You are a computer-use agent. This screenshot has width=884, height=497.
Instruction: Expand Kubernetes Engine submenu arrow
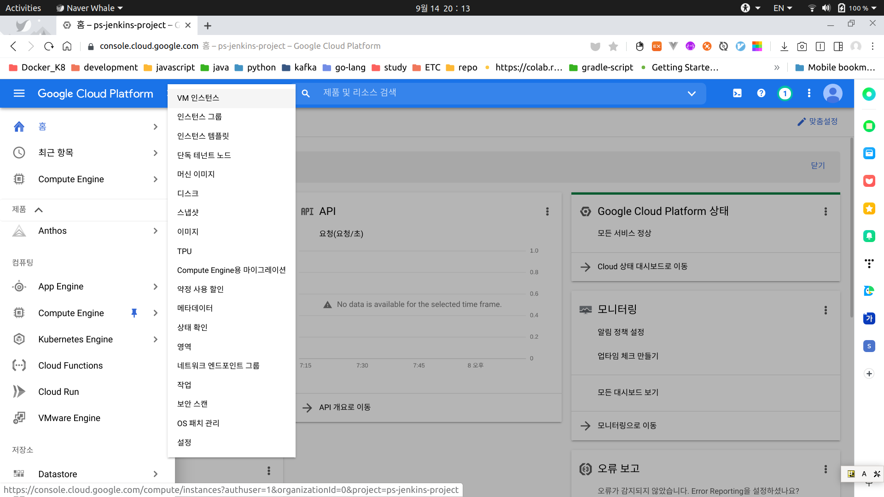click(x=155, y=340)
